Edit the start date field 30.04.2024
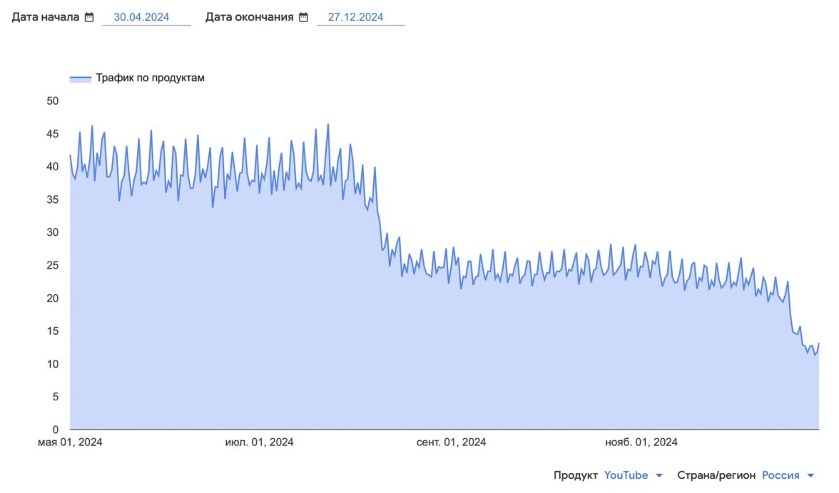This screenshot has width=839, height=493. tap(146, 17)
